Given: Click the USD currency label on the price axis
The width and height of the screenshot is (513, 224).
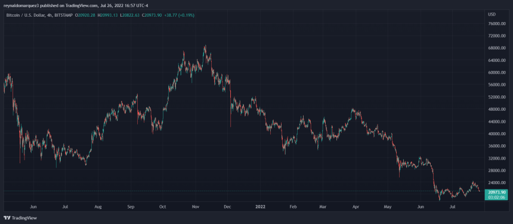Looking at the screenshot, I should click(492, 14).
